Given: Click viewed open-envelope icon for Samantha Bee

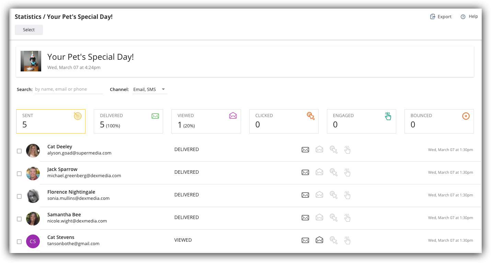Looking at the screenshot, I should (319, 217).
